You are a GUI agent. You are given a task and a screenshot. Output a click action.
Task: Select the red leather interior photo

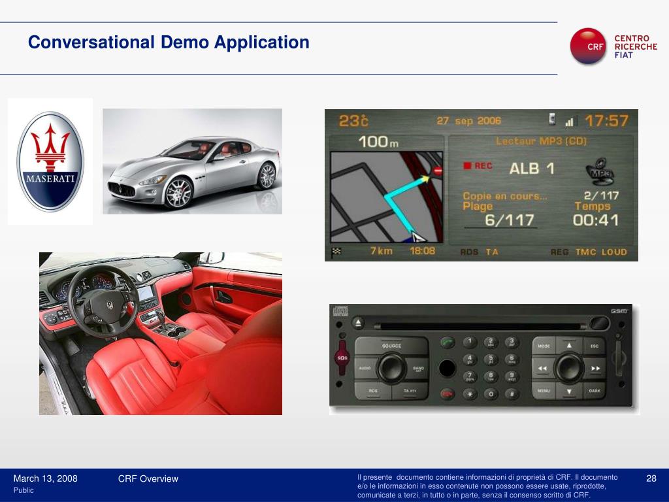(x=161, y=333)
